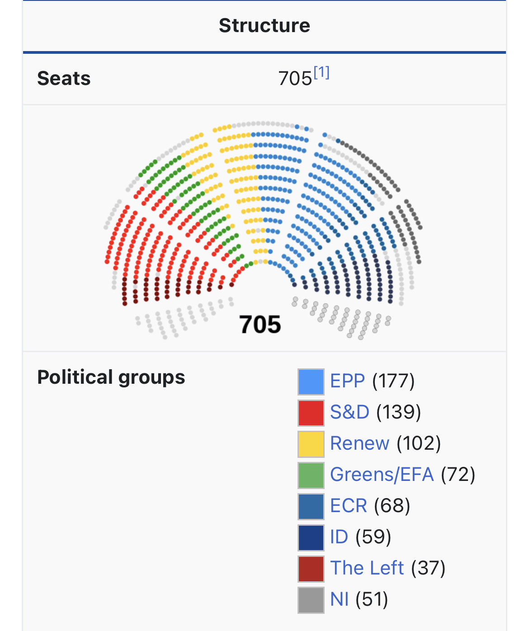The height and width of the screenshot is (631, 529).
Task: Go to The Left group page
Action: click(367, 568)
